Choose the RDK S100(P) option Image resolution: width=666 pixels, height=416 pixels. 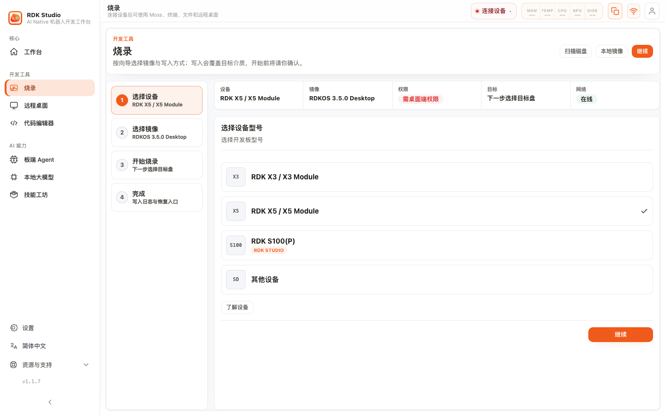(437, 245)
